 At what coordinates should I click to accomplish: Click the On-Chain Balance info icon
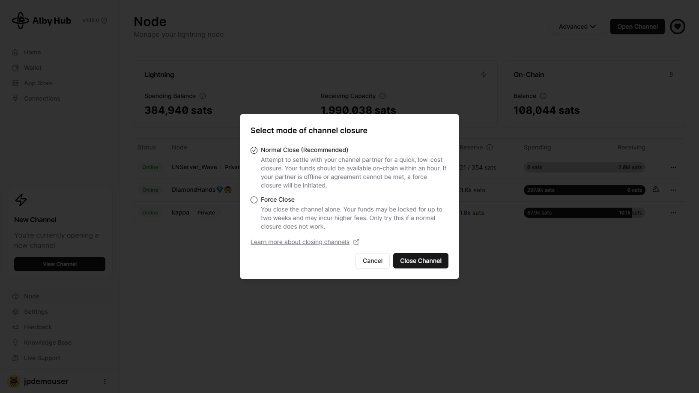(x=543, y=96)
